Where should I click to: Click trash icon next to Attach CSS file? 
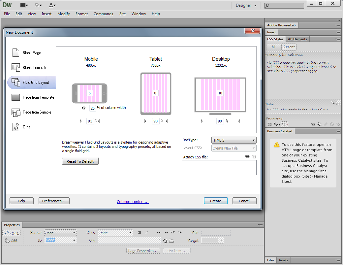tap(254, 156)
